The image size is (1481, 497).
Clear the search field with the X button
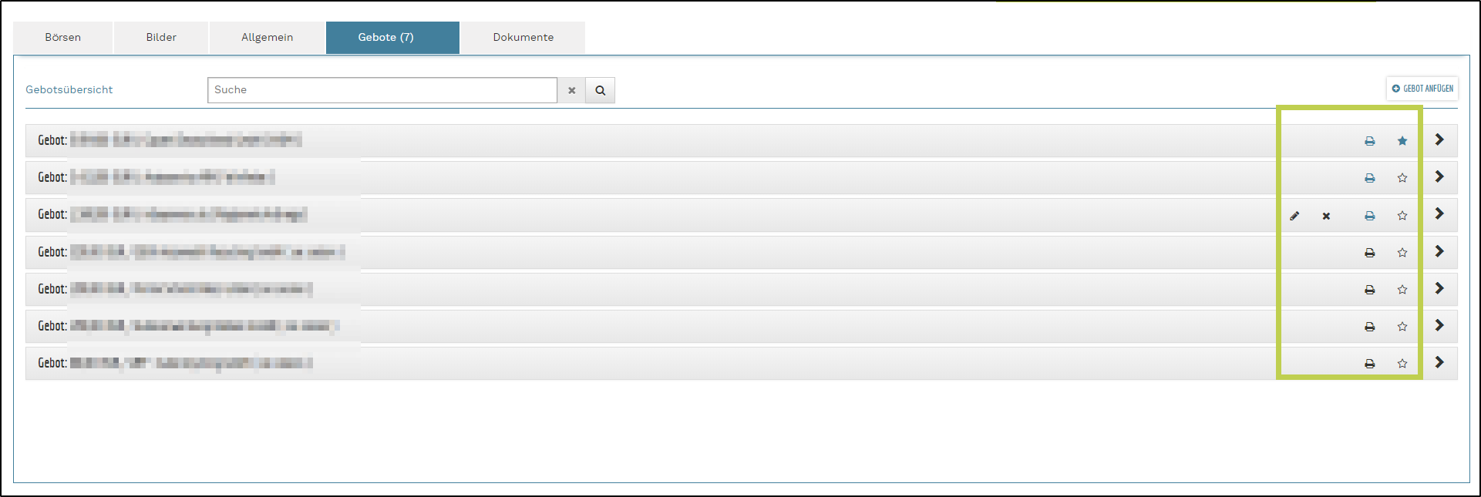pos(571,90)
